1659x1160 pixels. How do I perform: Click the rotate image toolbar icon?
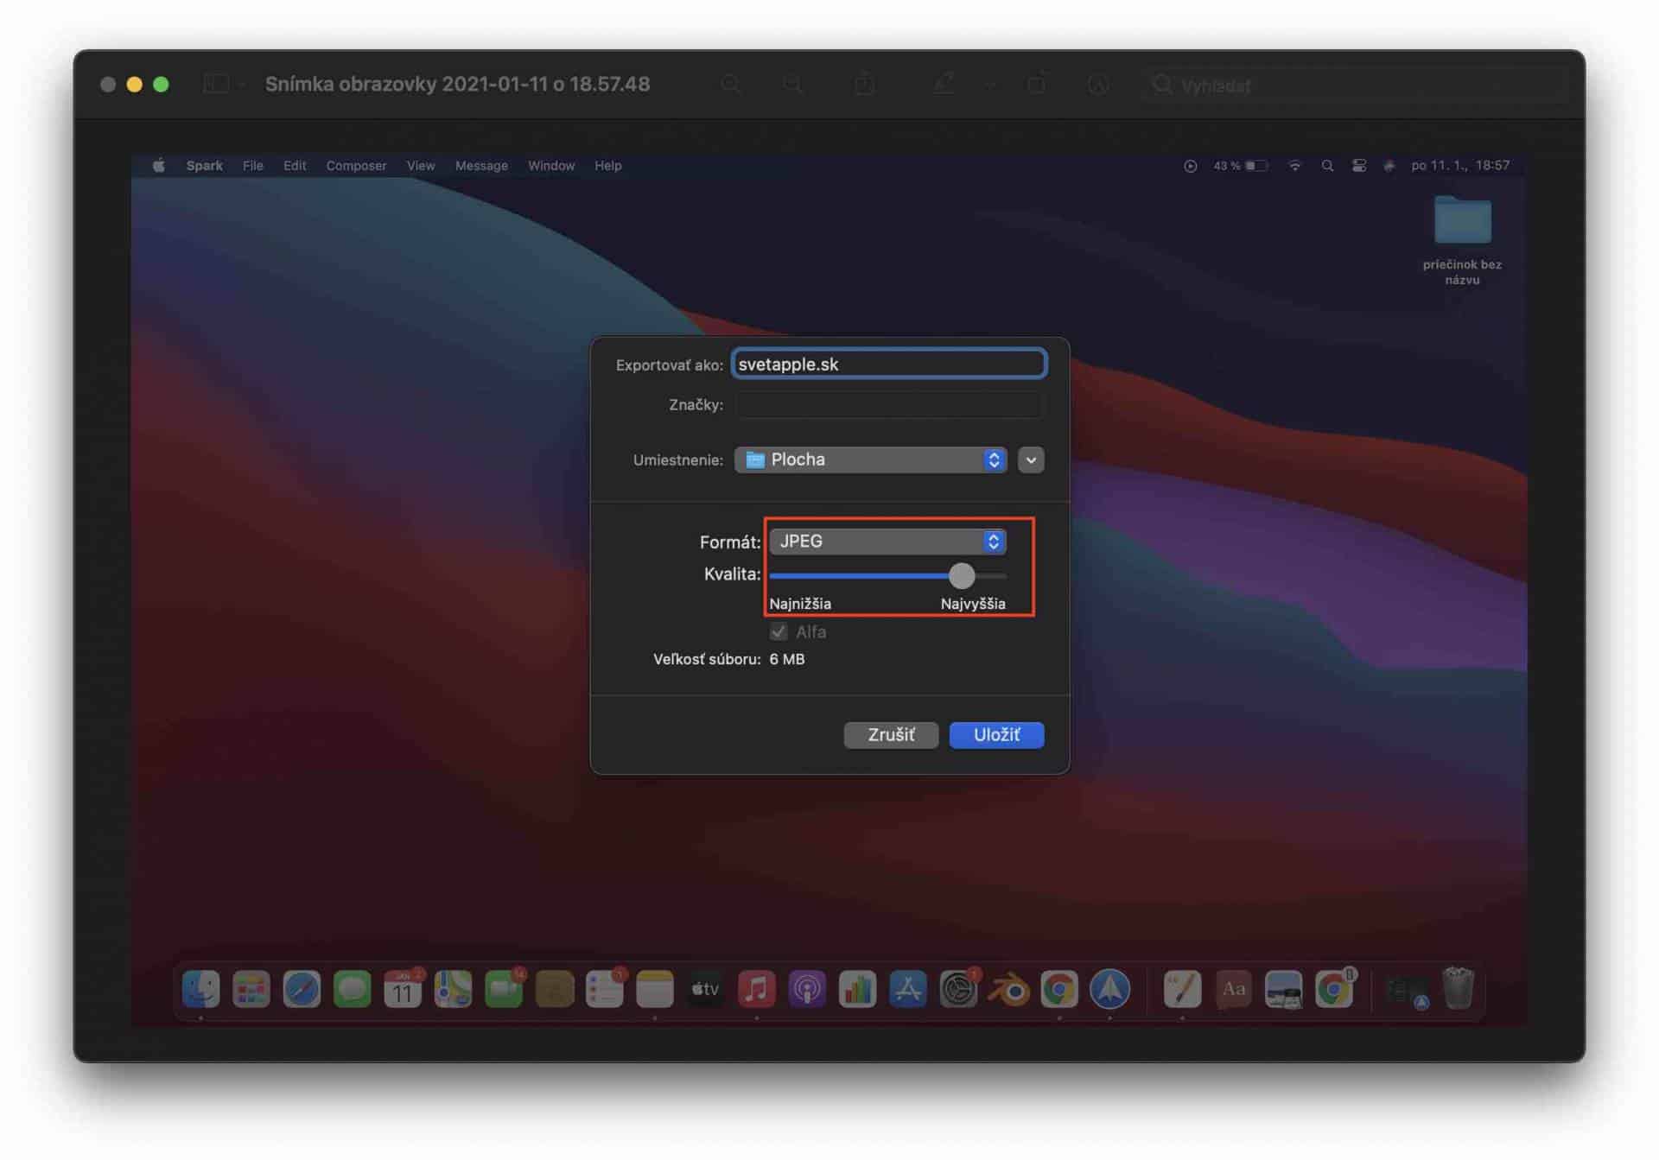tap(1036, 84)
